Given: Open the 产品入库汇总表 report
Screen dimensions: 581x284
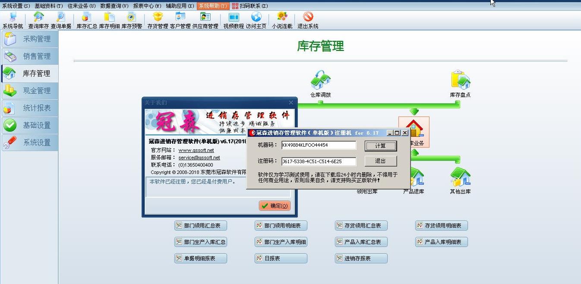Looking at the screenshot, I should [x=361, y=242].
